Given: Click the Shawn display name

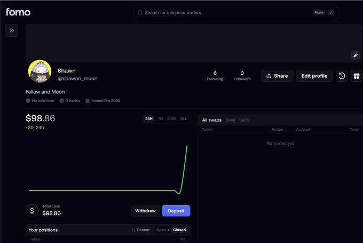Looking at the screenshot, I should [66, 71].
